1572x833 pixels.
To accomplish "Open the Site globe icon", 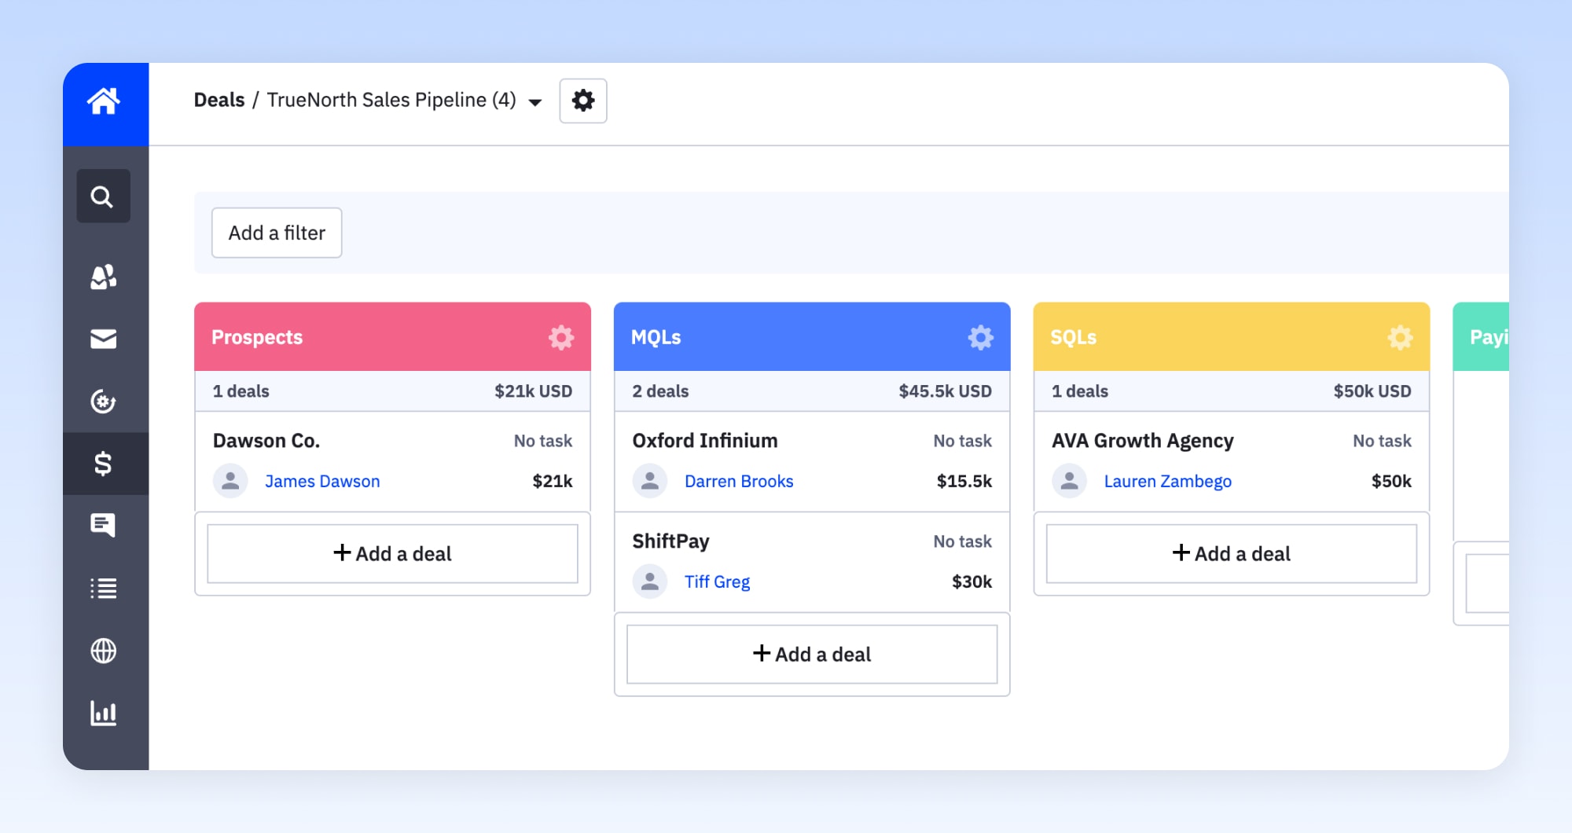I will click(103, 651).
